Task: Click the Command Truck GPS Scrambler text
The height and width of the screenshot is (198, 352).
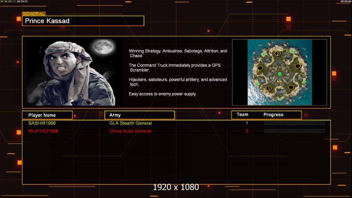Action: tap(175, 68)
